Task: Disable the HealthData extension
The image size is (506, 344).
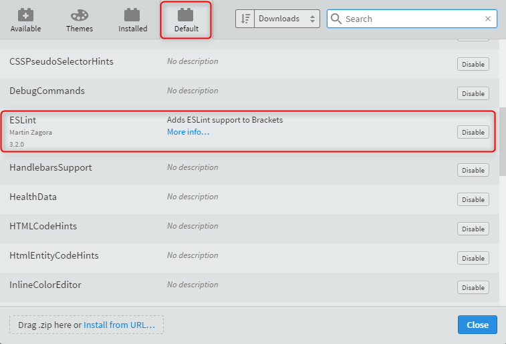Action: [x=473, y=199]
